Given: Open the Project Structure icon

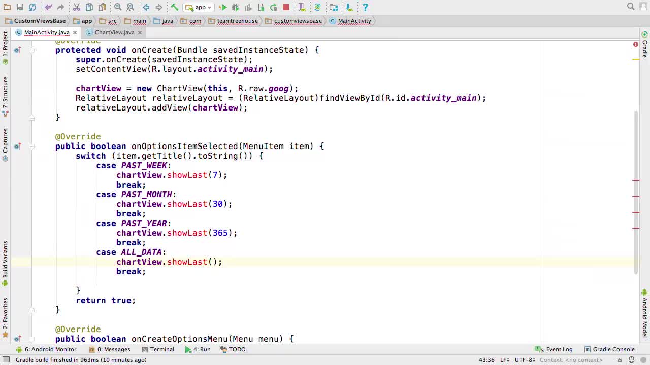Looking at the screenshot, I should (334, 7).
